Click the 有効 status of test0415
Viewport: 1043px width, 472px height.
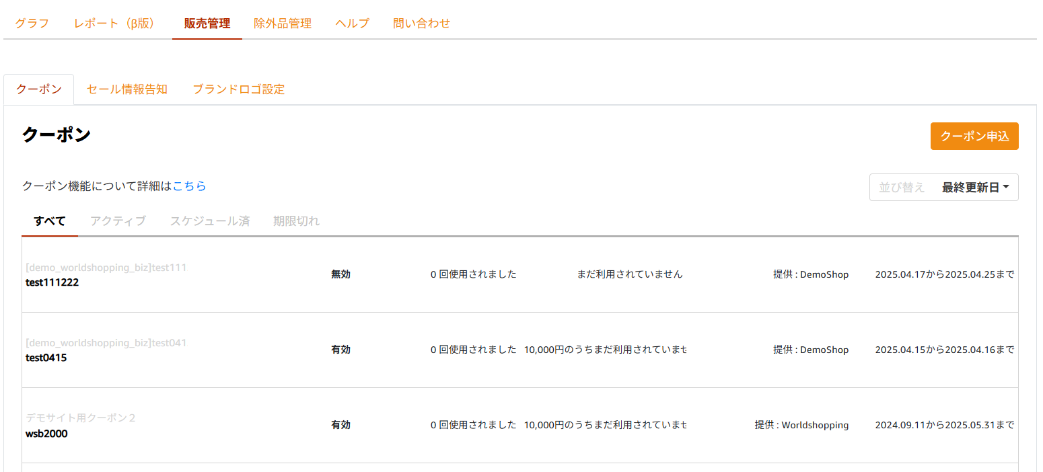(x=340, y=350)
